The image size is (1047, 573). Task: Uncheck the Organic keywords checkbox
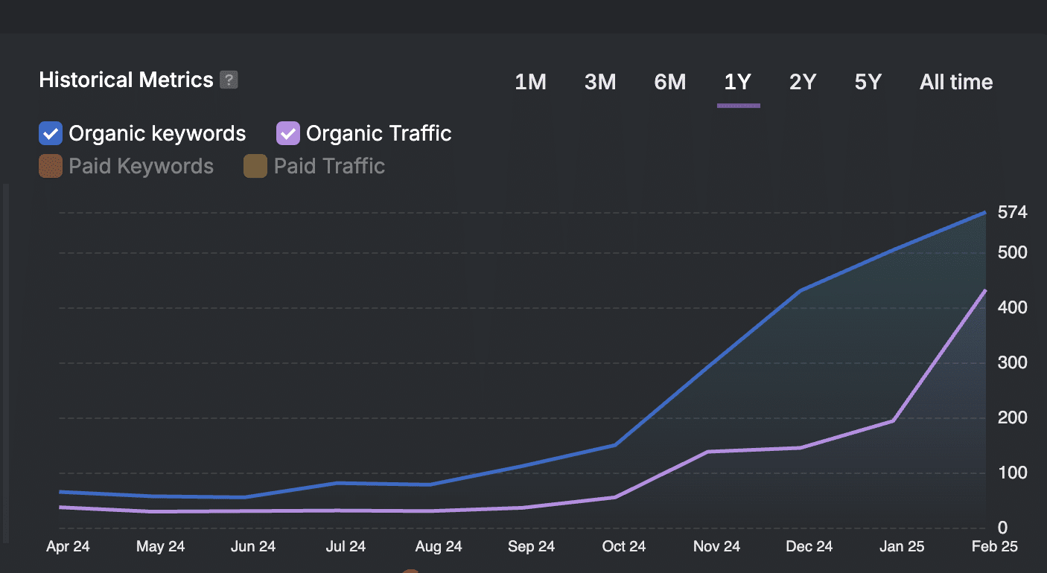[49, 132]
